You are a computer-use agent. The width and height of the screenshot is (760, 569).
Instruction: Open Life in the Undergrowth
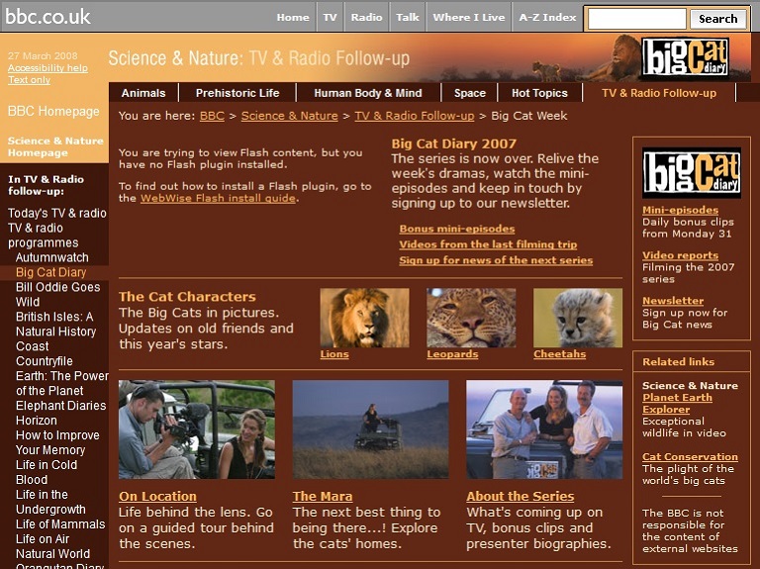coord(50,502)
